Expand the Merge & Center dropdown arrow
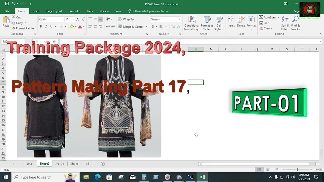 point(146,27)
